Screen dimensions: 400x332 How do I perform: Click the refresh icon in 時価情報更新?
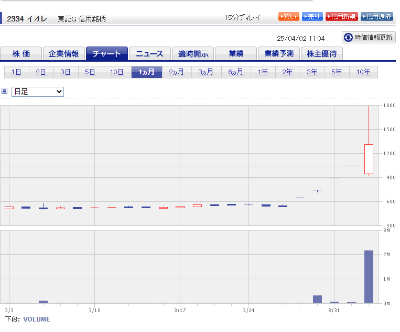tap(348, 38)
